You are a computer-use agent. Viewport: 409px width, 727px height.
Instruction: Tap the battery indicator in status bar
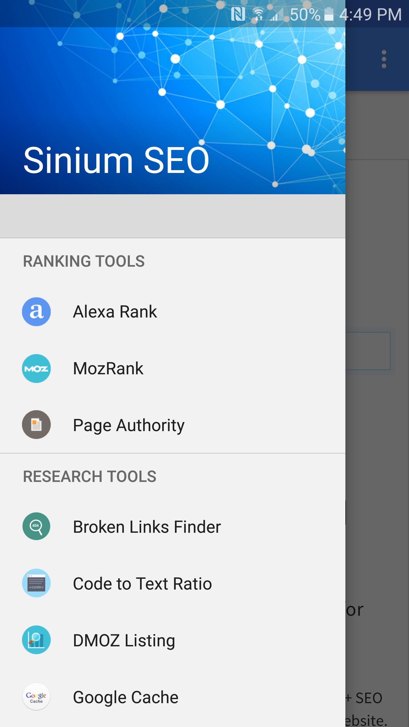point(328,15)
